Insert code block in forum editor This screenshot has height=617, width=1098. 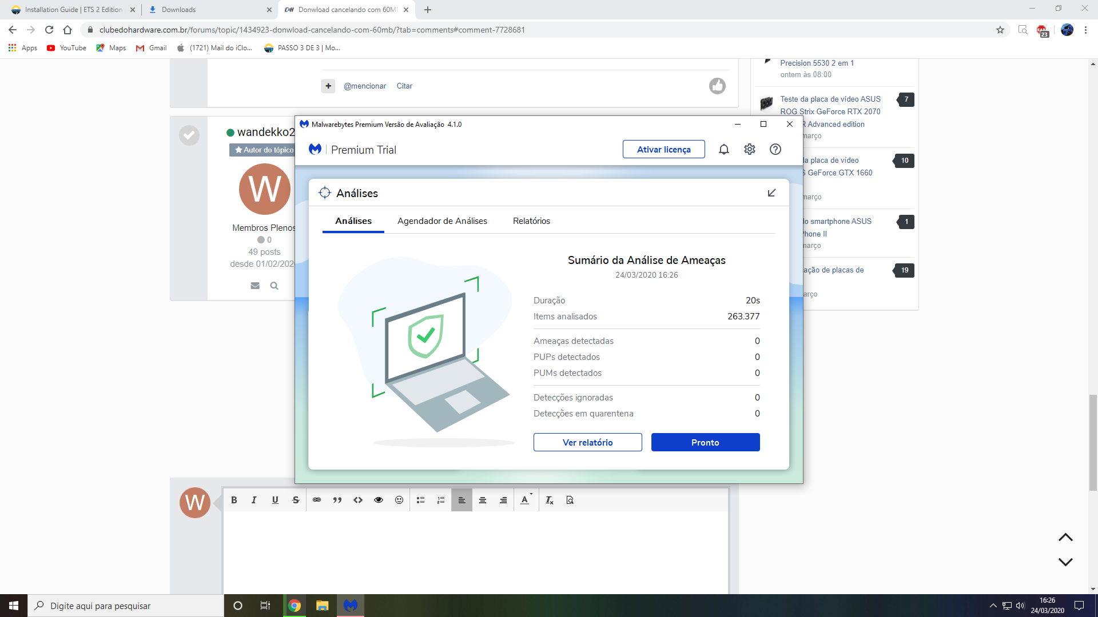pos(358,500)
